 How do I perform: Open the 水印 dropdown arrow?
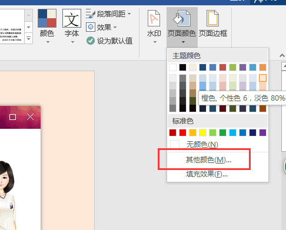coord(155,42)
